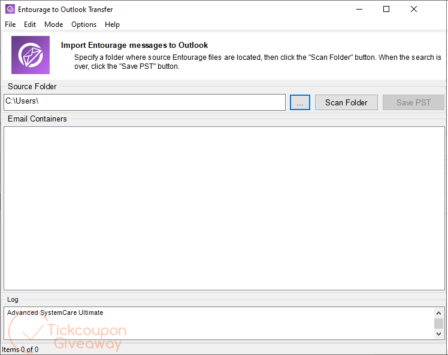Image resolution: width=448 pixels, height=355 pixels.
Task: Close the Entourage to Outlook Transfer window
Action: pos(414,9)
